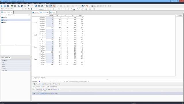Open the Scripting menu
Image resolution: width=184 pixels, height=104 pixels.
[x=43, y=3]
